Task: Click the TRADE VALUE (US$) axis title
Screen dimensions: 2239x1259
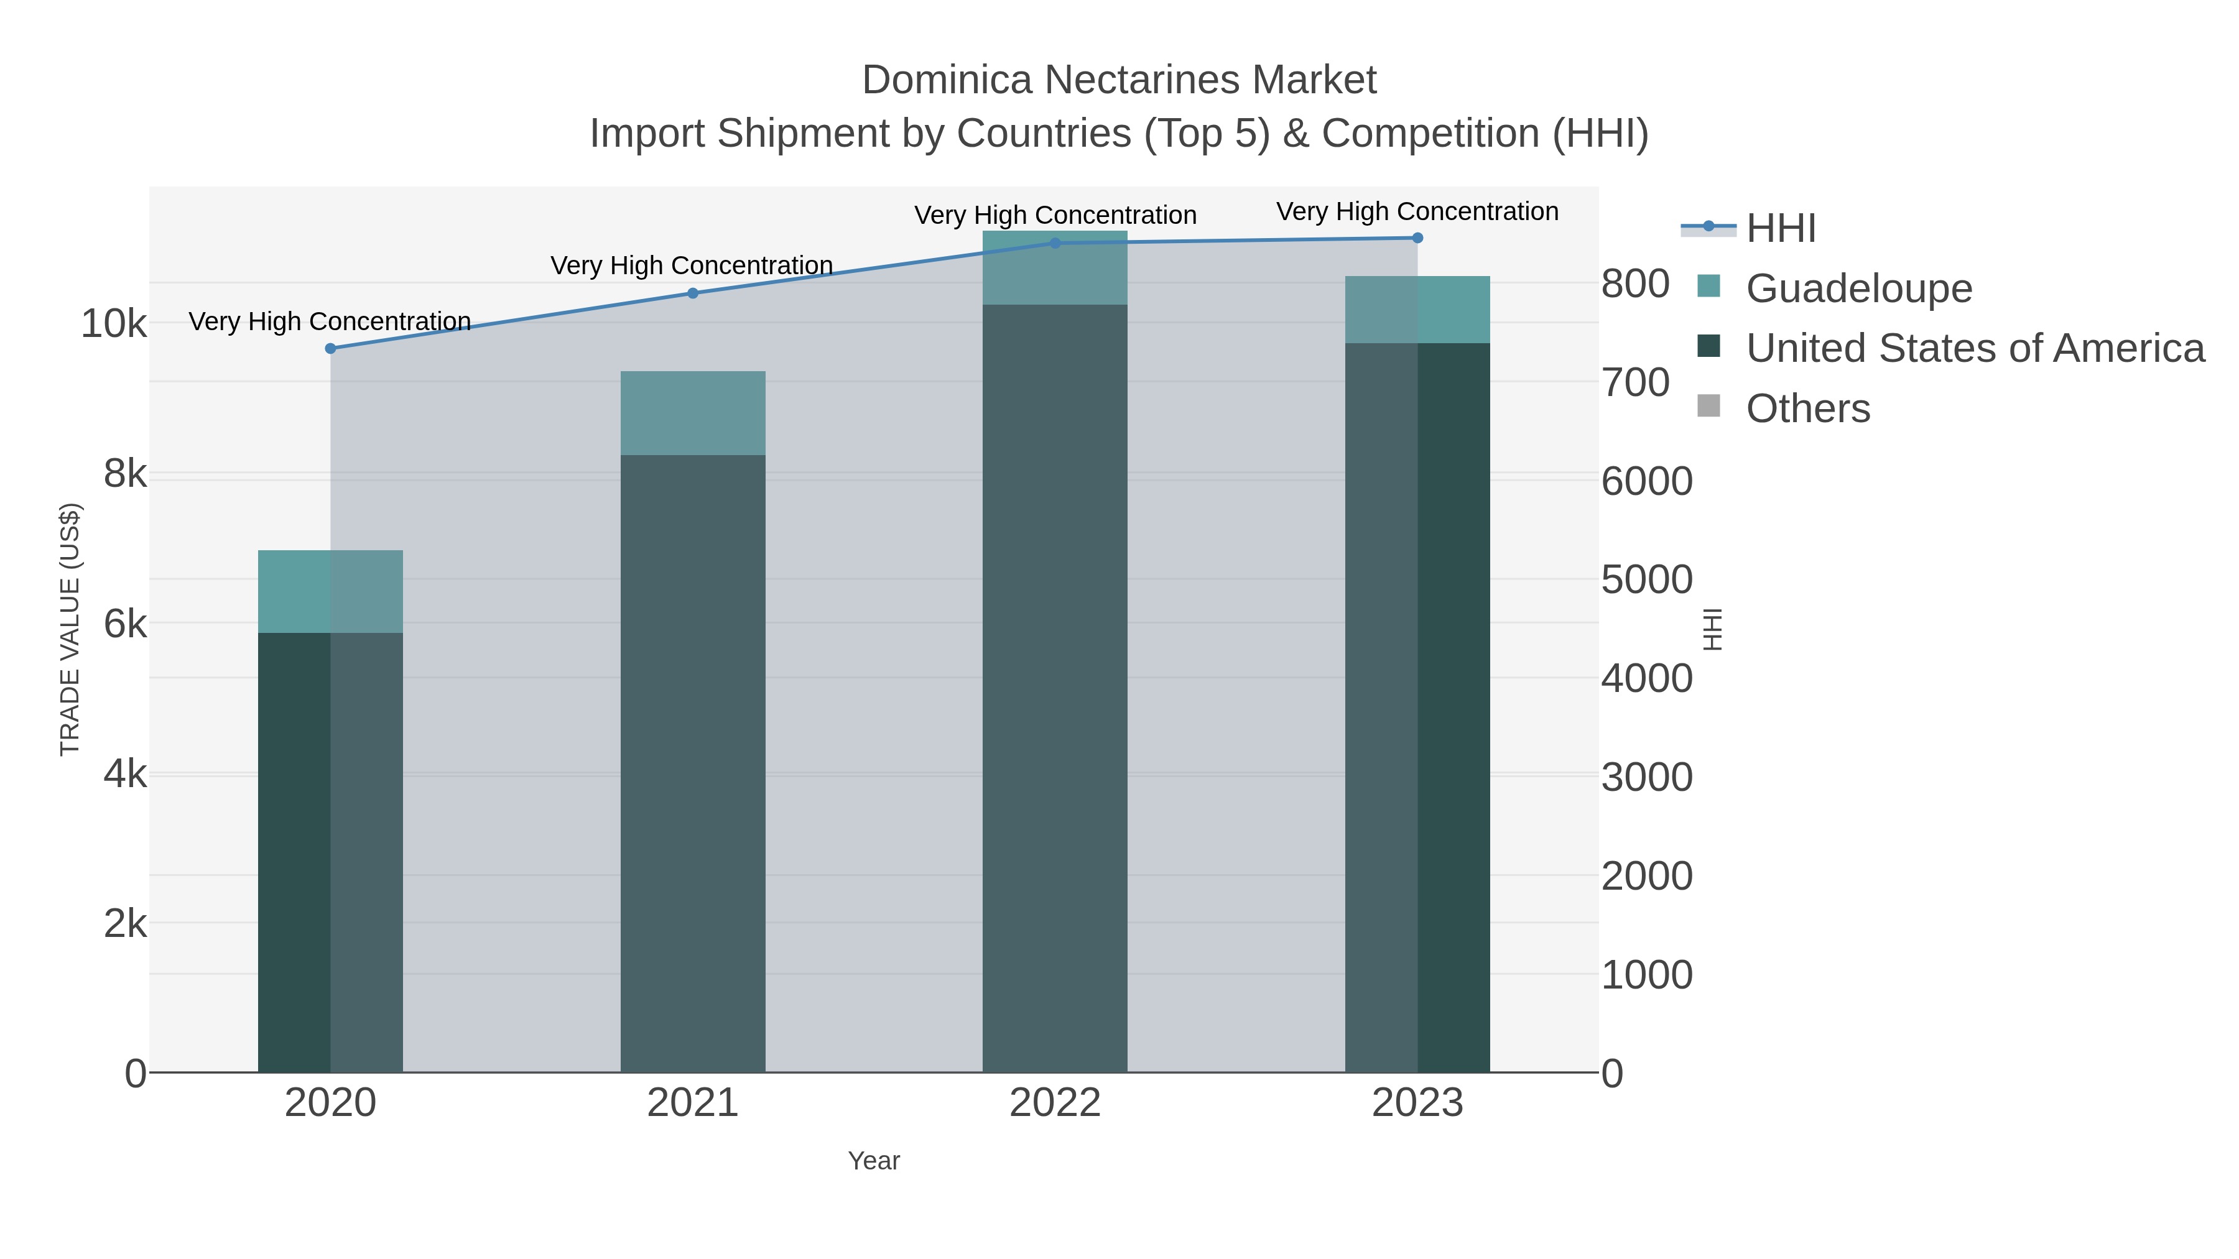Action: click(x=70, y=629)
